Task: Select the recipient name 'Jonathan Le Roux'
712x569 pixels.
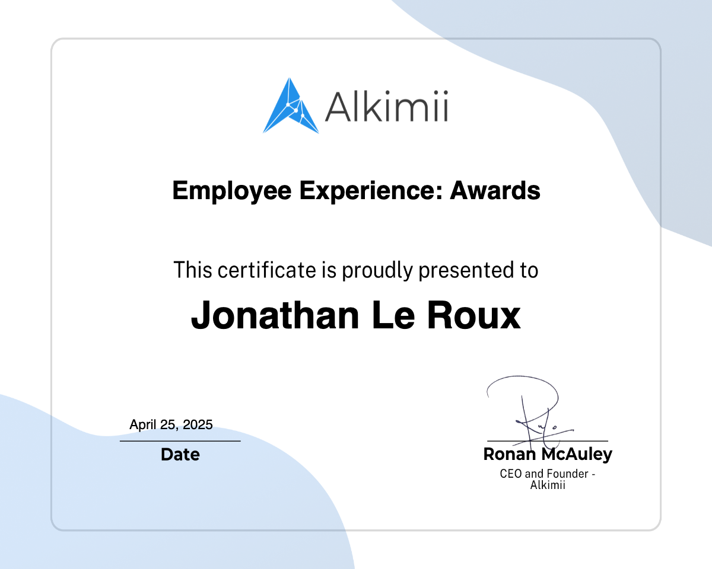Action: (x=356, y=316)
